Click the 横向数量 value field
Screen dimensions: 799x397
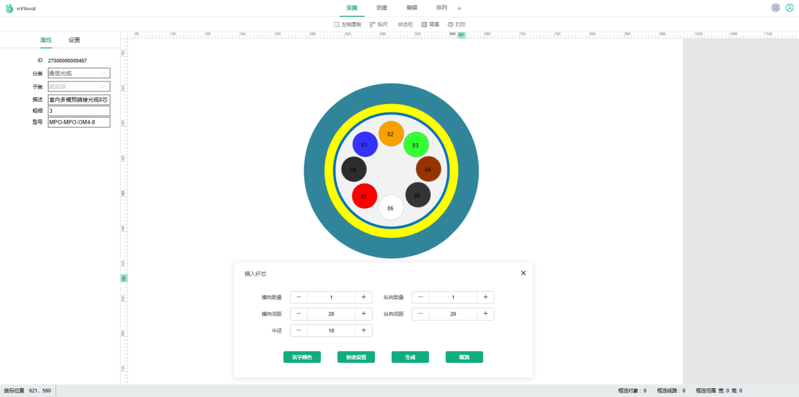(331, 297)
